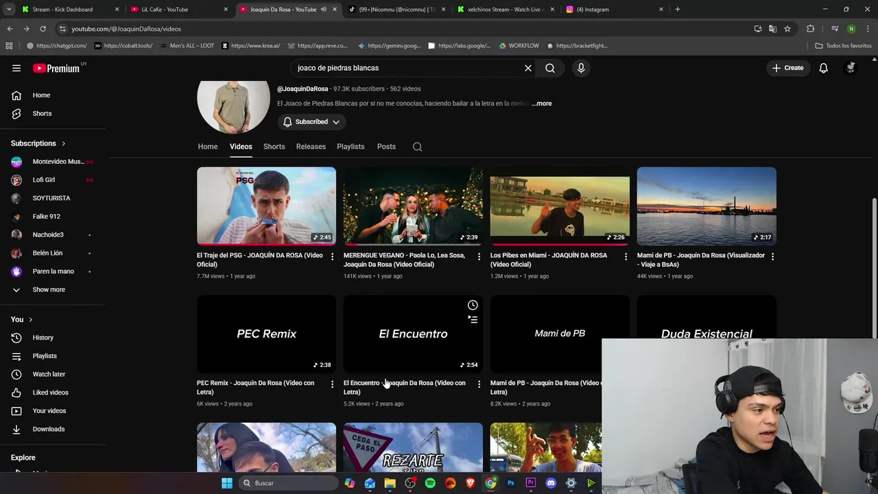The image size is (878, 494).
Task: Bookmark this page with the star
Action: 787,29
